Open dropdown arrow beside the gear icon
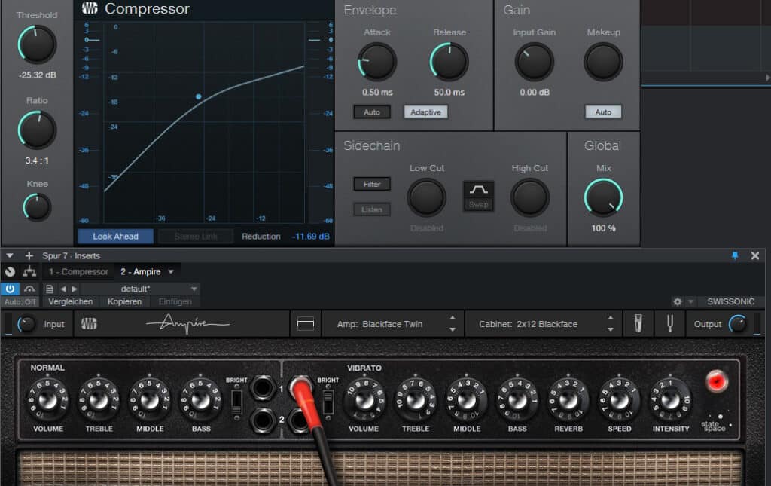771x486 pixels. (690, 301)
